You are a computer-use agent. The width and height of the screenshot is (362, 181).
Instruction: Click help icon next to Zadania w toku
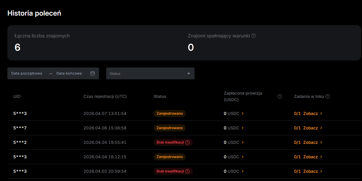[x=328, y=96]
